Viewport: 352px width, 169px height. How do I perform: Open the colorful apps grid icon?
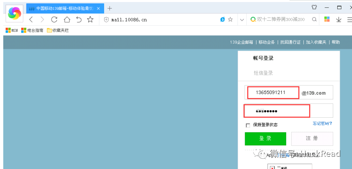pyautogui.click(x=327, y=19)
